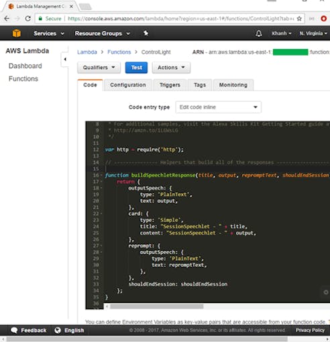Click the ControlLight breadcrumb text
This screenshot has width=330, height=342.
pos(156,52)
